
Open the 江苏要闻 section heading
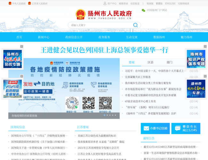coord(83,127)
